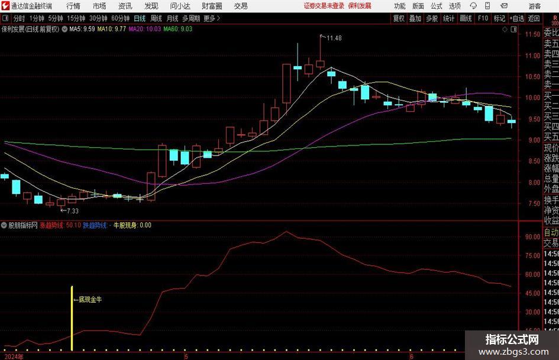Open the 行情 menu
Viewport: 559px width, 360px height.
coord(73,6)
